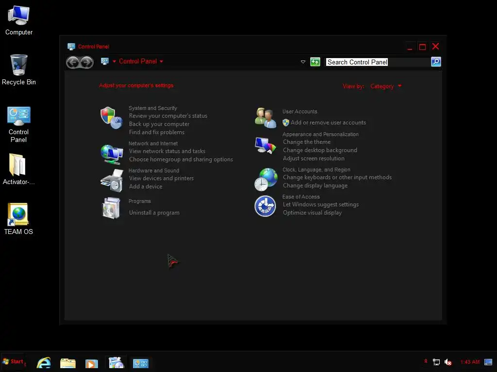
Task: Open Windows Explorer from taskbar
Action: [x=68, y=363]
